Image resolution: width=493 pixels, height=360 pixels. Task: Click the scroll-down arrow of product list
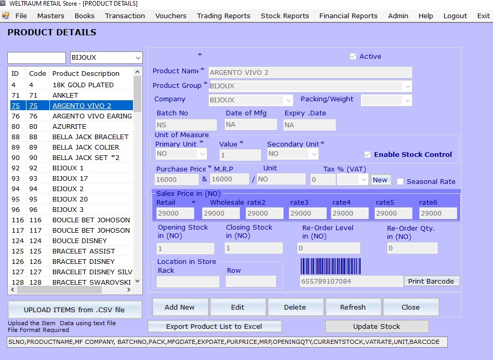(137, 281)
